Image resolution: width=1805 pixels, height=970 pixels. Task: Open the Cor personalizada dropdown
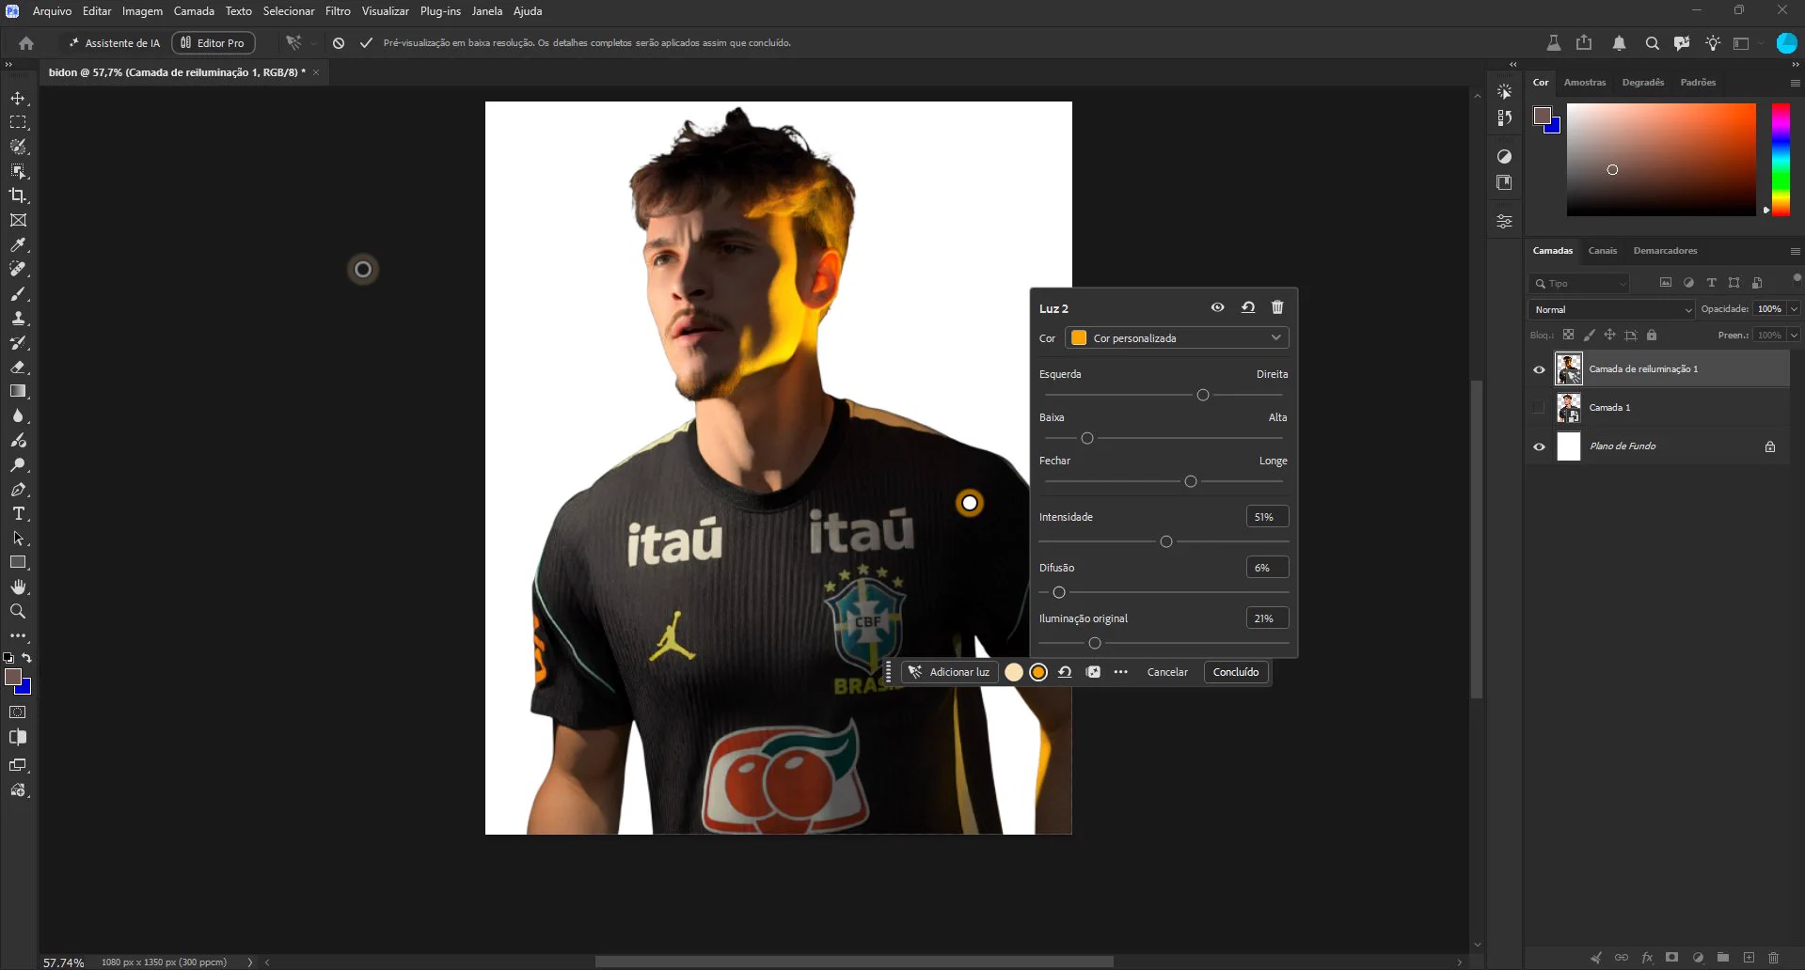pos(1177,338)
